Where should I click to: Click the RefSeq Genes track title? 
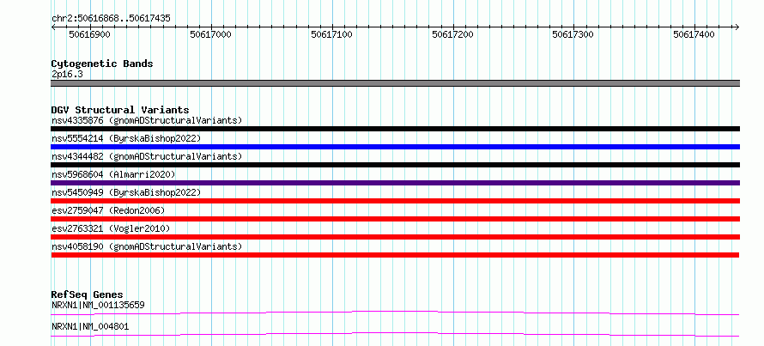point(87,294)
